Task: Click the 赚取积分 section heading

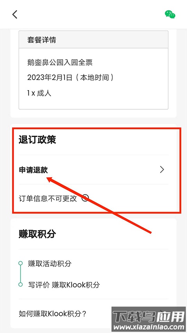Action: [37, 234]
